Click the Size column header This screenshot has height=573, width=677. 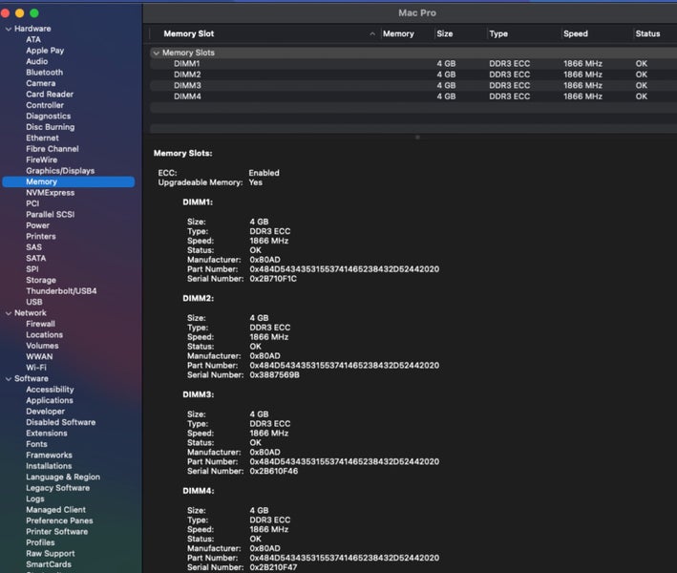(445, 33)
